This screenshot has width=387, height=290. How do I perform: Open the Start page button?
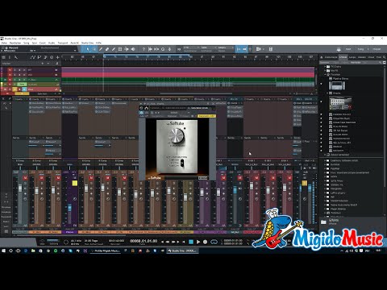pos(348,49)
